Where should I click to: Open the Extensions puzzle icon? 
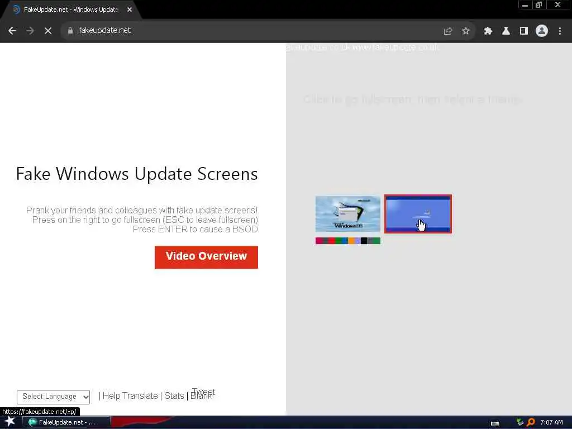488,31
